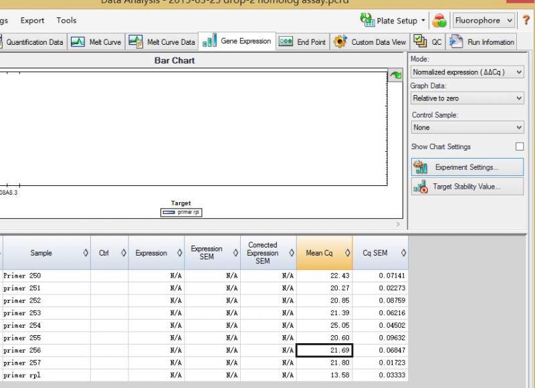Image resolution: width=535 pixels, height=388 pixels.
Task: Click the colored fluorophore balls icon
Action: coord(439,21)
